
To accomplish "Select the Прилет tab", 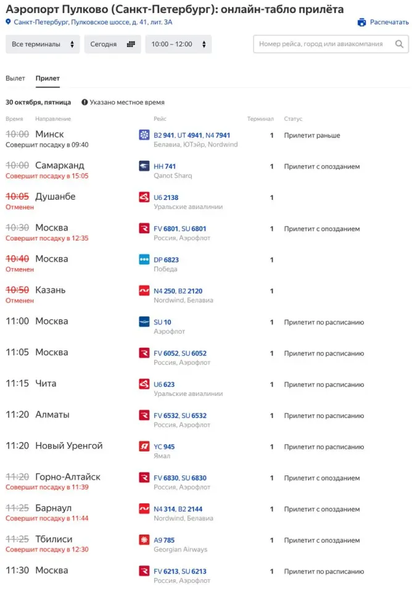I will [x=47, y=78].
